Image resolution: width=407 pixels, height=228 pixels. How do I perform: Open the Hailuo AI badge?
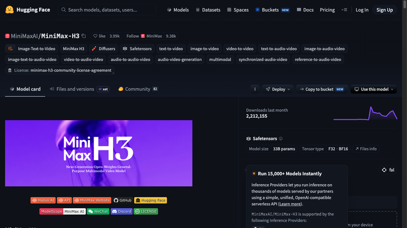tap(43, 200)
